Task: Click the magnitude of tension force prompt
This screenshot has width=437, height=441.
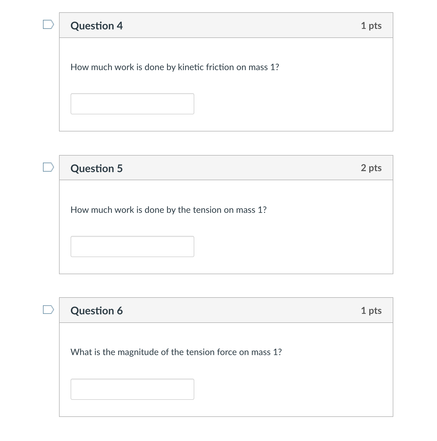Action: pyautogui.click(x=176, y=352)
